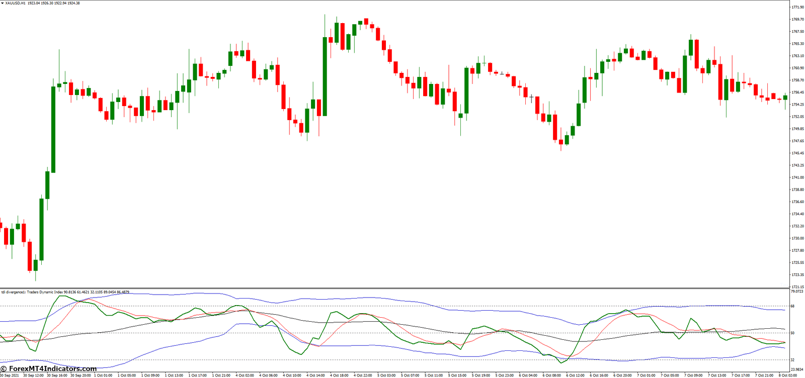Select the 8 Oct 02:00 time label

point(788,375)
